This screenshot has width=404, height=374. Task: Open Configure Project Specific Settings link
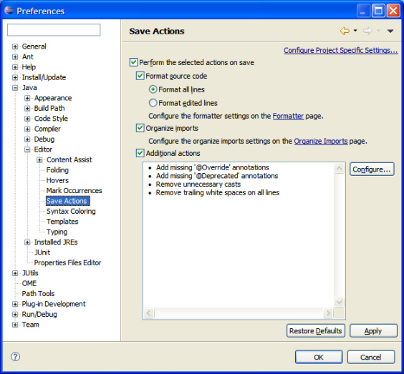341,50
